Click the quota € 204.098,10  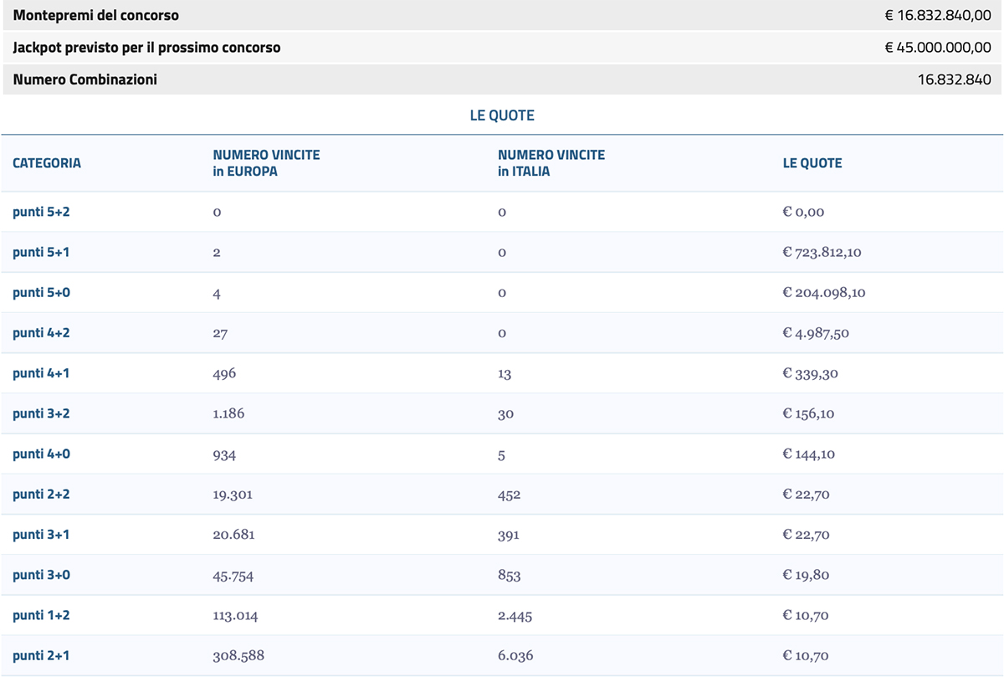pos(824,293)
